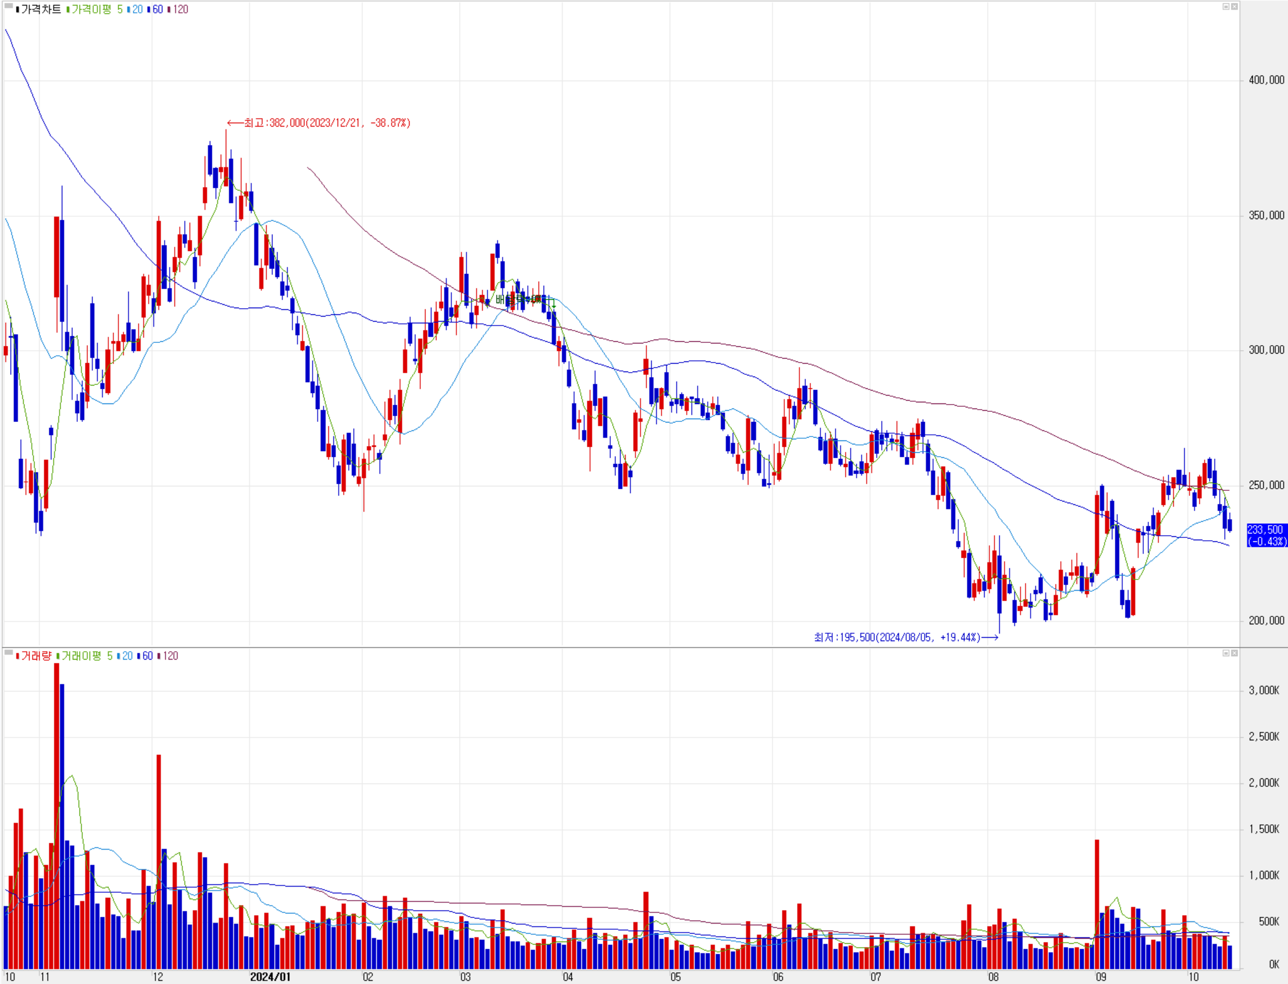1288x984 pixels.
Task: Click the volume 120-day MA legend entry
Action: click(x=170, y=656)
